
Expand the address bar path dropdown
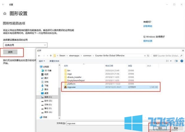point(145,56)
